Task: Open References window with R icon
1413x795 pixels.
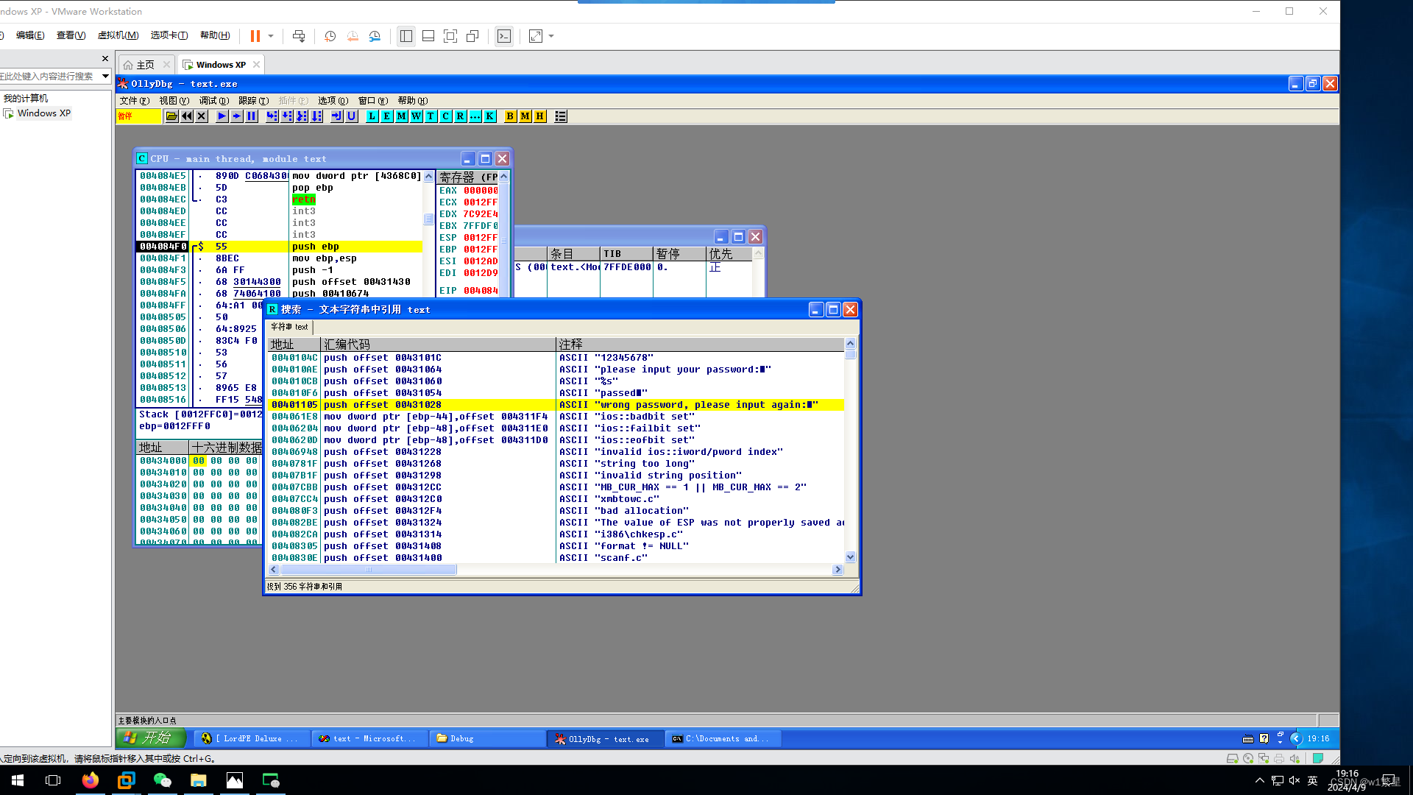Action: click(x=461, y=116)
